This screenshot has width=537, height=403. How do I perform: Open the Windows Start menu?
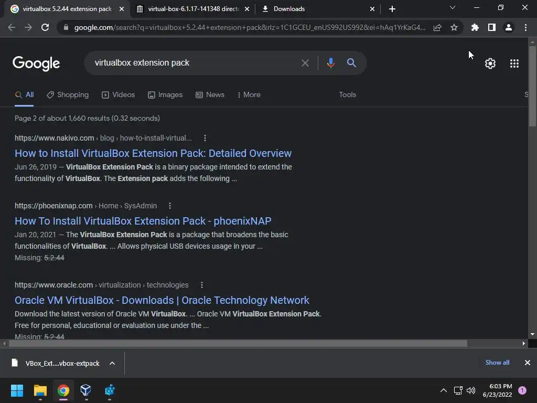click(x=17, y=390)
